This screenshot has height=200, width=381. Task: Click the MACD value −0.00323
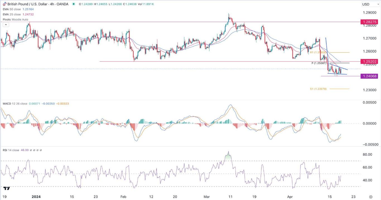62,103
